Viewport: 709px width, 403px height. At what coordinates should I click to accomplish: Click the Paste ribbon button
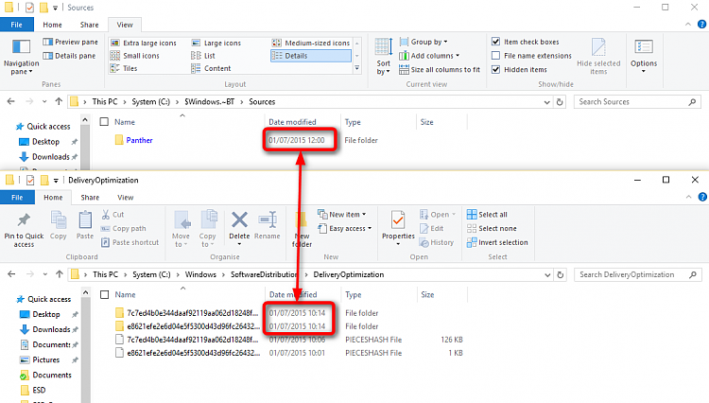click(x=85, y=225)
